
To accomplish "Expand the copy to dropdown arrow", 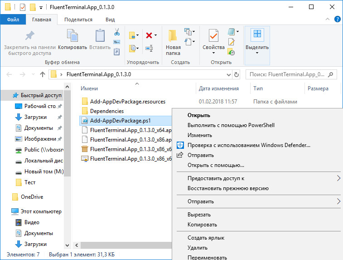I will tap(137, 48).
